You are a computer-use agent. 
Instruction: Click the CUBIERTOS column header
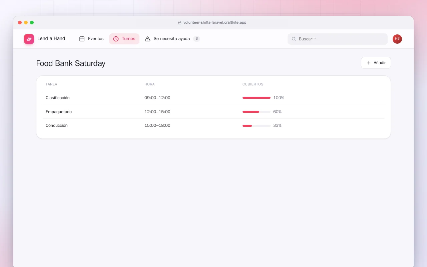(x=253, y=84)
